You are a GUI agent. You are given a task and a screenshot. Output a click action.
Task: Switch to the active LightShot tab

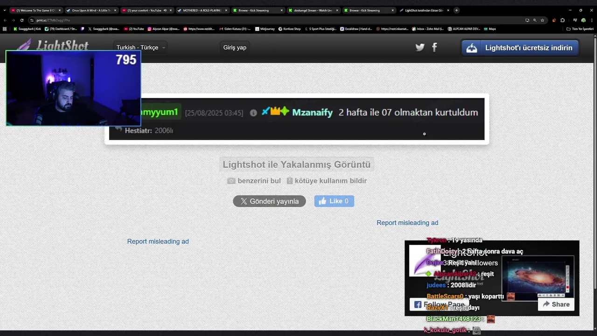click(x=424, y=10)
